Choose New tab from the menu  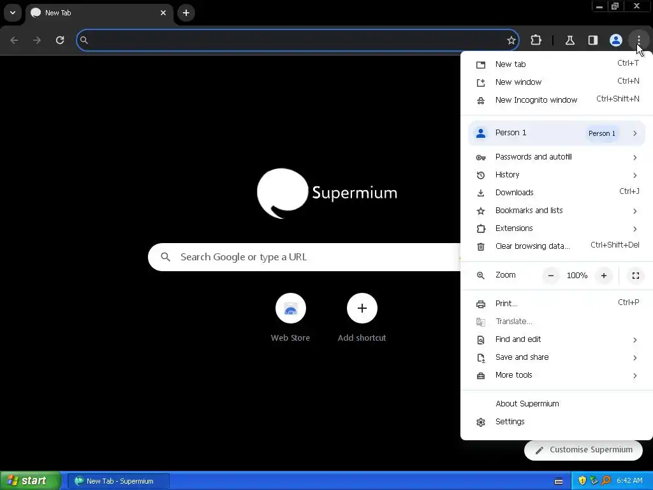[557, 64]
